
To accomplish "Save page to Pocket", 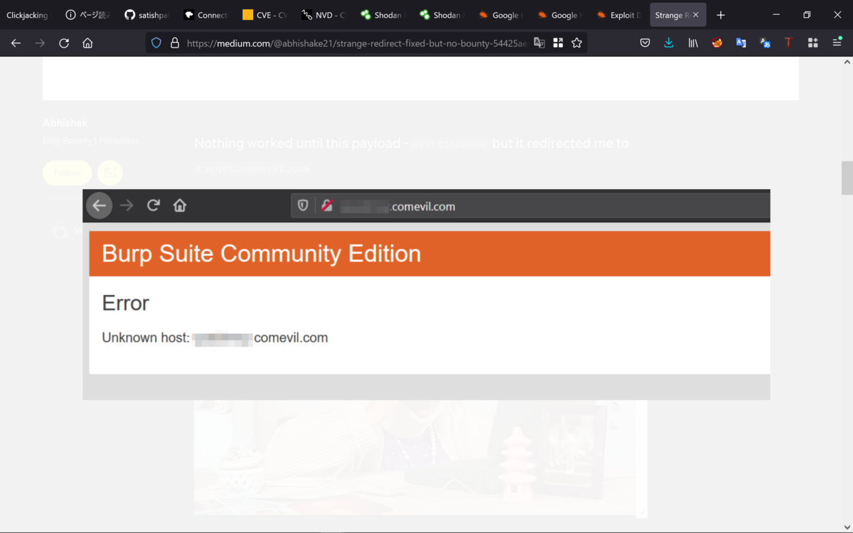I will [x=645, y=43].
